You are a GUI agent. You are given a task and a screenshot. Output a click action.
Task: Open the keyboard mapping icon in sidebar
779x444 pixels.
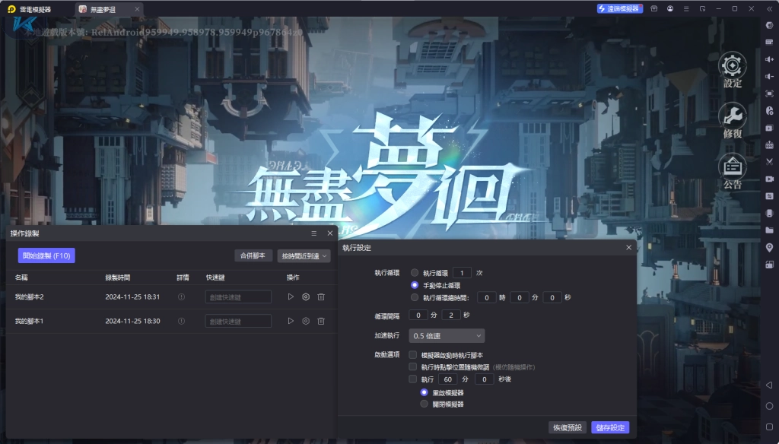[770, 43]
